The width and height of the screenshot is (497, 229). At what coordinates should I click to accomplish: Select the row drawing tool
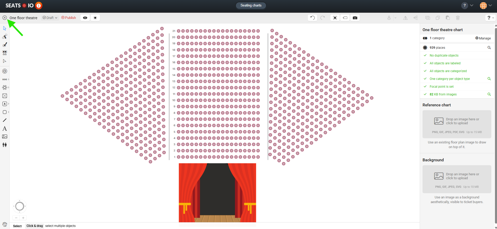tap(5, 79)
